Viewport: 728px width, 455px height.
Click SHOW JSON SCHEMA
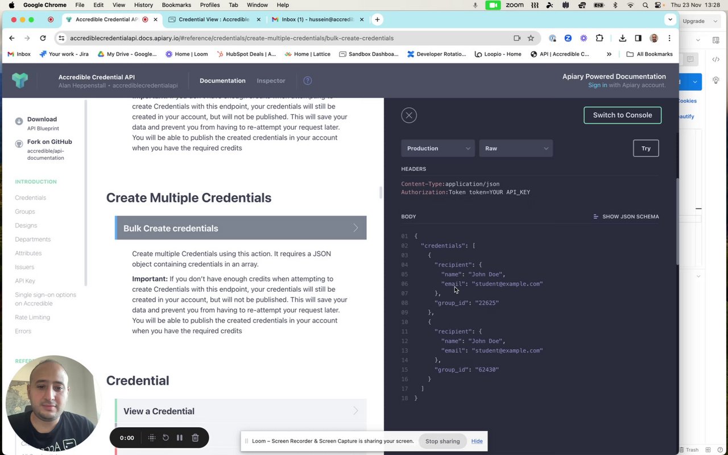pos(626,217)
